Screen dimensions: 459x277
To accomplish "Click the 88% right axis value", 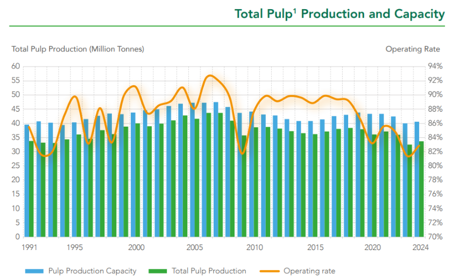I will coord(435,109).
